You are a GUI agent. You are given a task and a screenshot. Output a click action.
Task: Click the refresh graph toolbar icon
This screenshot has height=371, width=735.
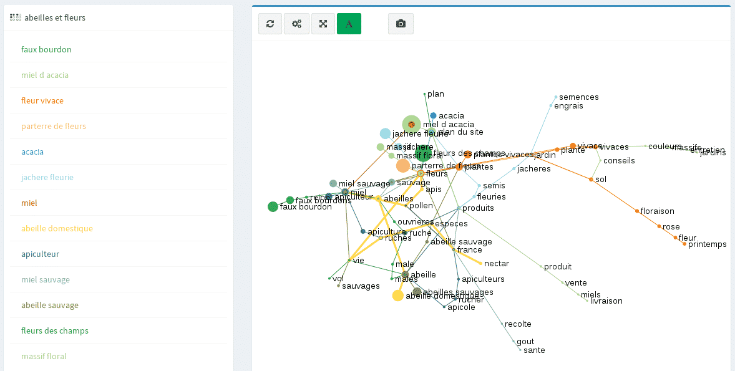270,24
